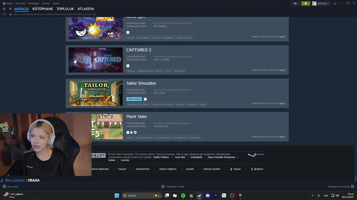Open Photoshop from the taskbar
The image size is (357, 200).
224,196
